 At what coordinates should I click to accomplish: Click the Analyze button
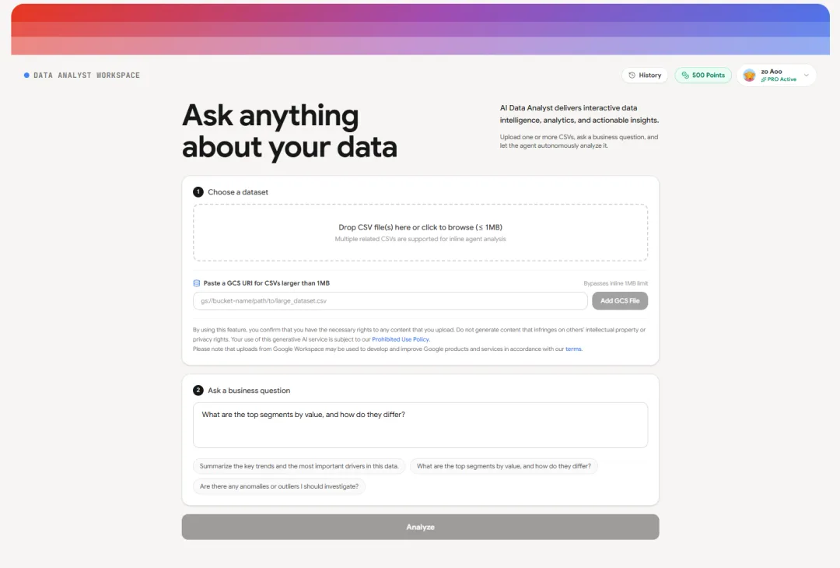[x=421, y=527]
